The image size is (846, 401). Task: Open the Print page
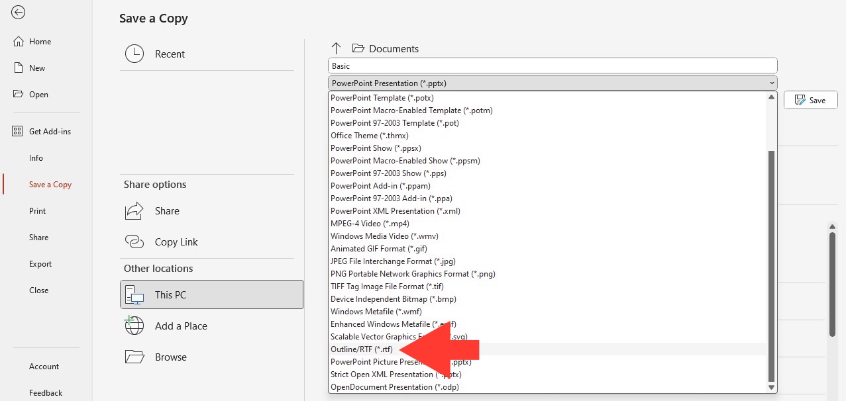point(37,211)
